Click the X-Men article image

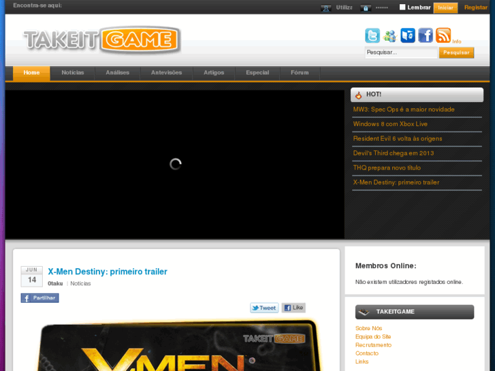(x=178, y=346)
